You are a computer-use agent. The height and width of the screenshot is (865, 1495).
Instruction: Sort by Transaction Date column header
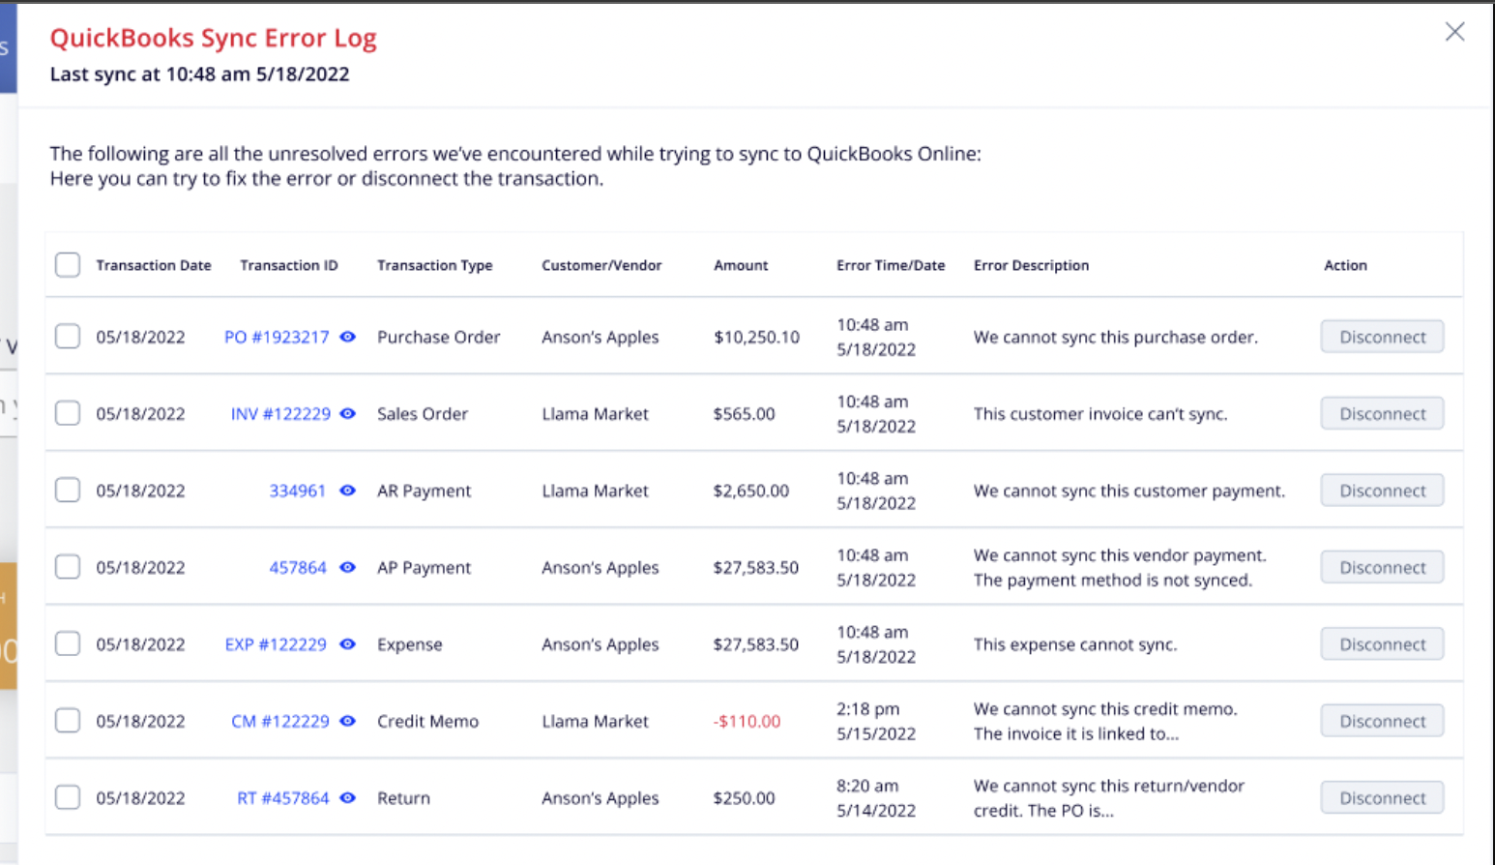click(154, 265)
